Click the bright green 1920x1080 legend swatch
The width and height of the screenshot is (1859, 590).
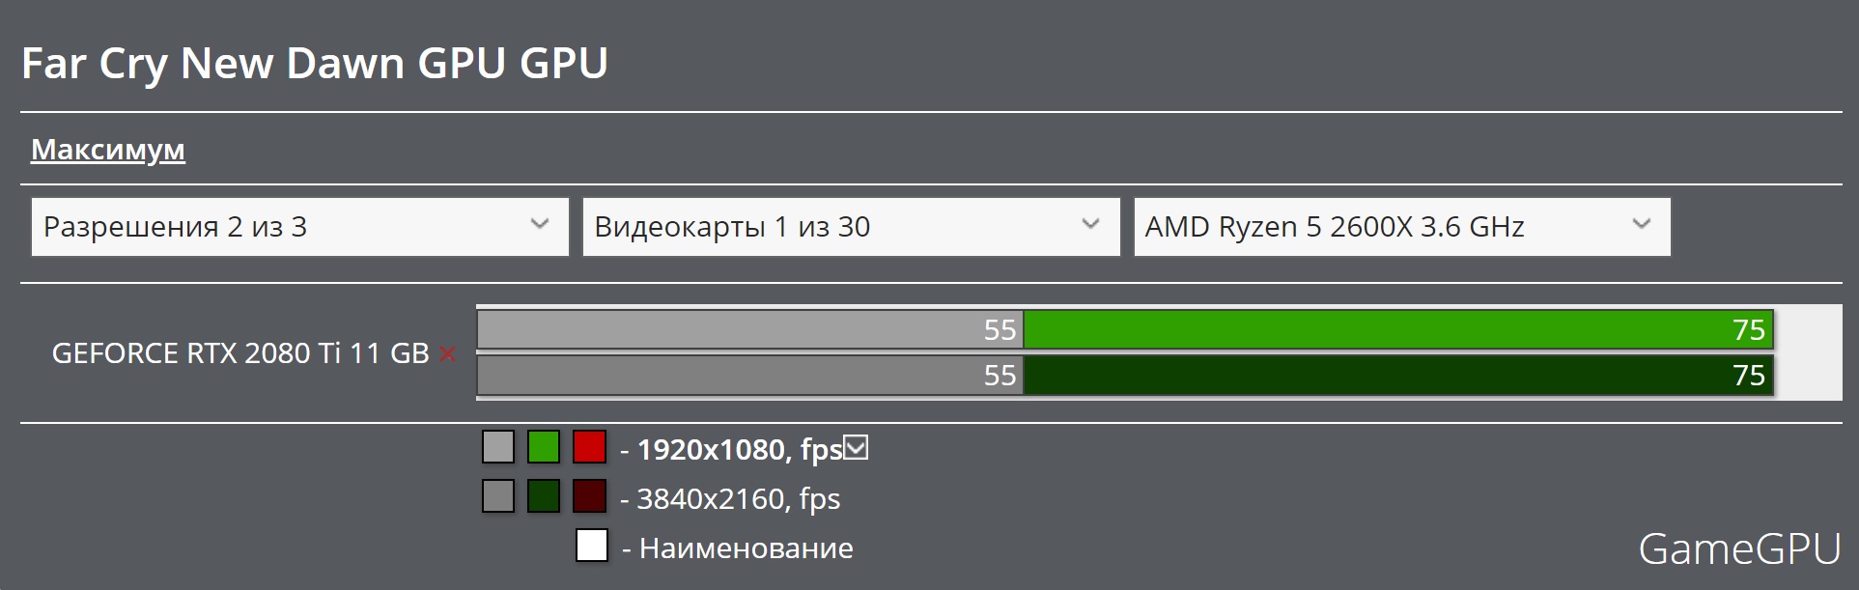tap(544, 447)
